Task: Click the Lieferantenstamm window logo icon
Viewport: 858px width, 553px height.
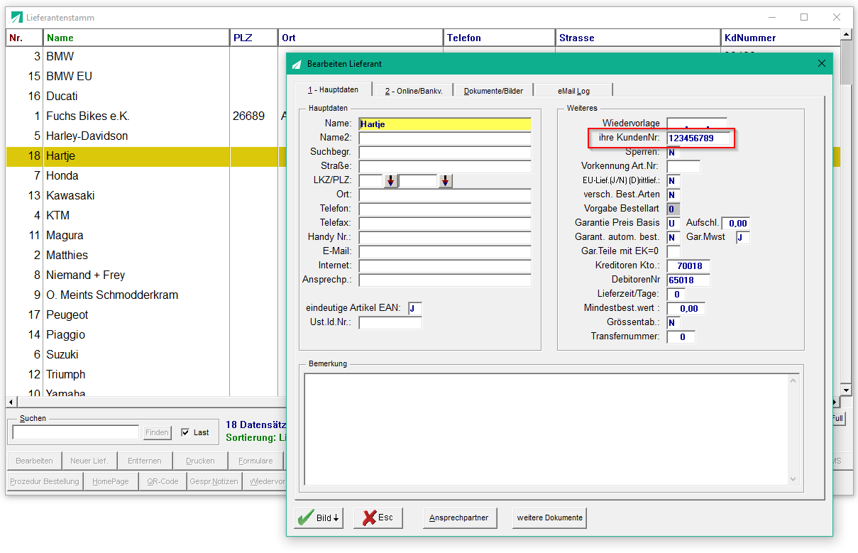Action: tap(16, 17)
